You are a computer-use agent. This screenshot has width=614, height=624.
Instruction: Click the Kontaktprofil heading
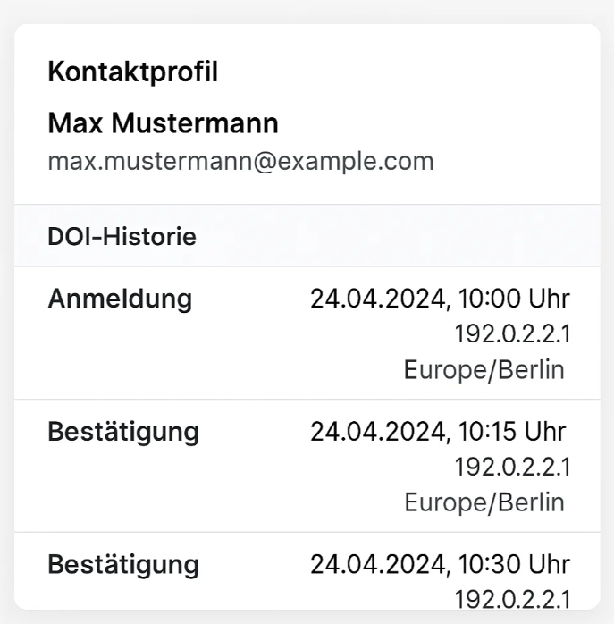[x=132, y=72]
